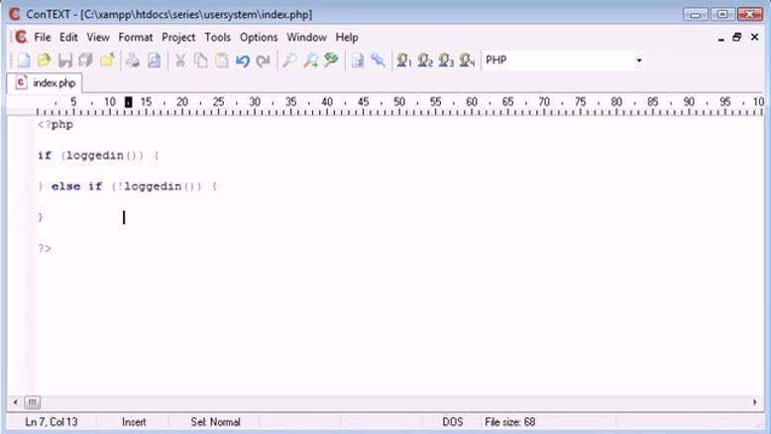The image size is (771, 434).
Task: Click the New file toolbar icon
Action: click(x=24, y=60)
